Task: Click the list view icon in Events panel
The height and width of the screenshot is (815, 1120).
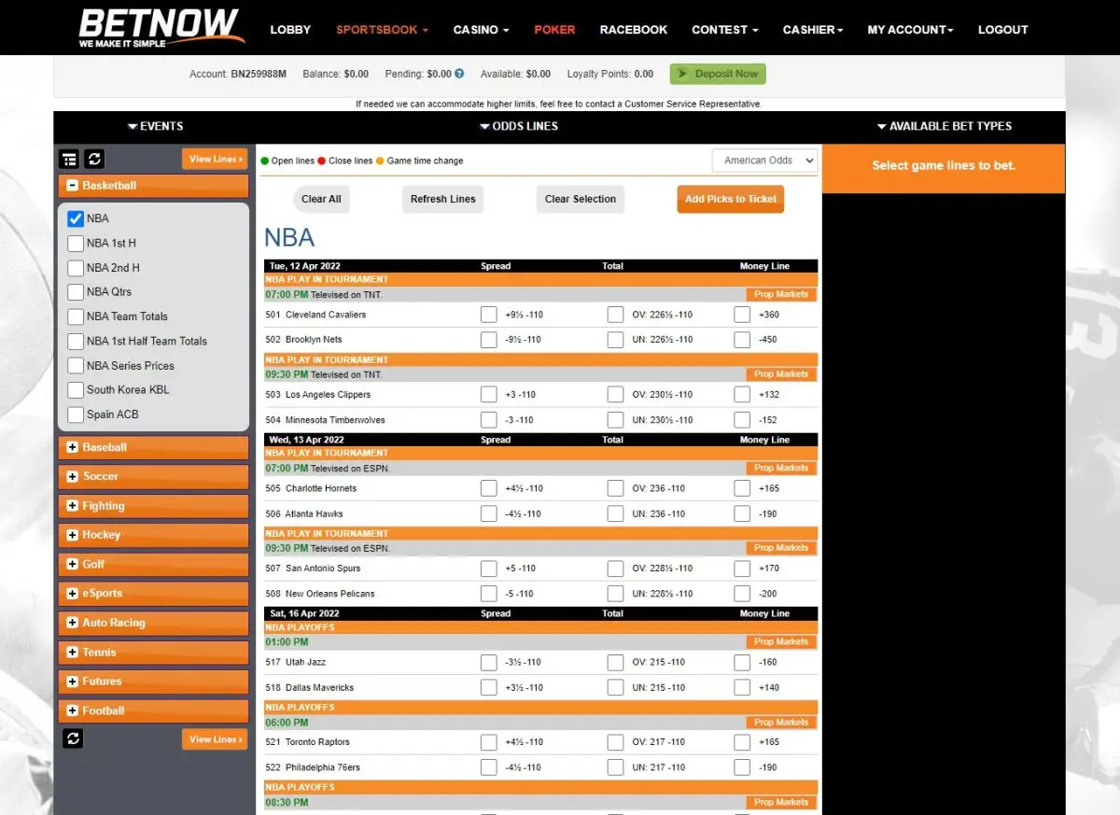Action: pyautogui.click(x=68, y=159)
